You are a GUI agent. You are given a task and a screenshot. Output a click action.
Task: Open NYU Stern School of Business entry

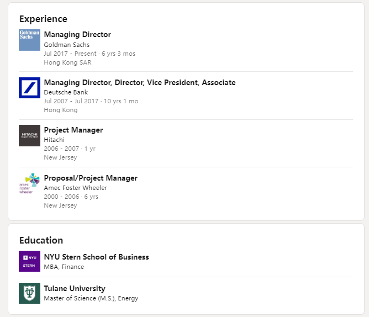coord(97,257)
